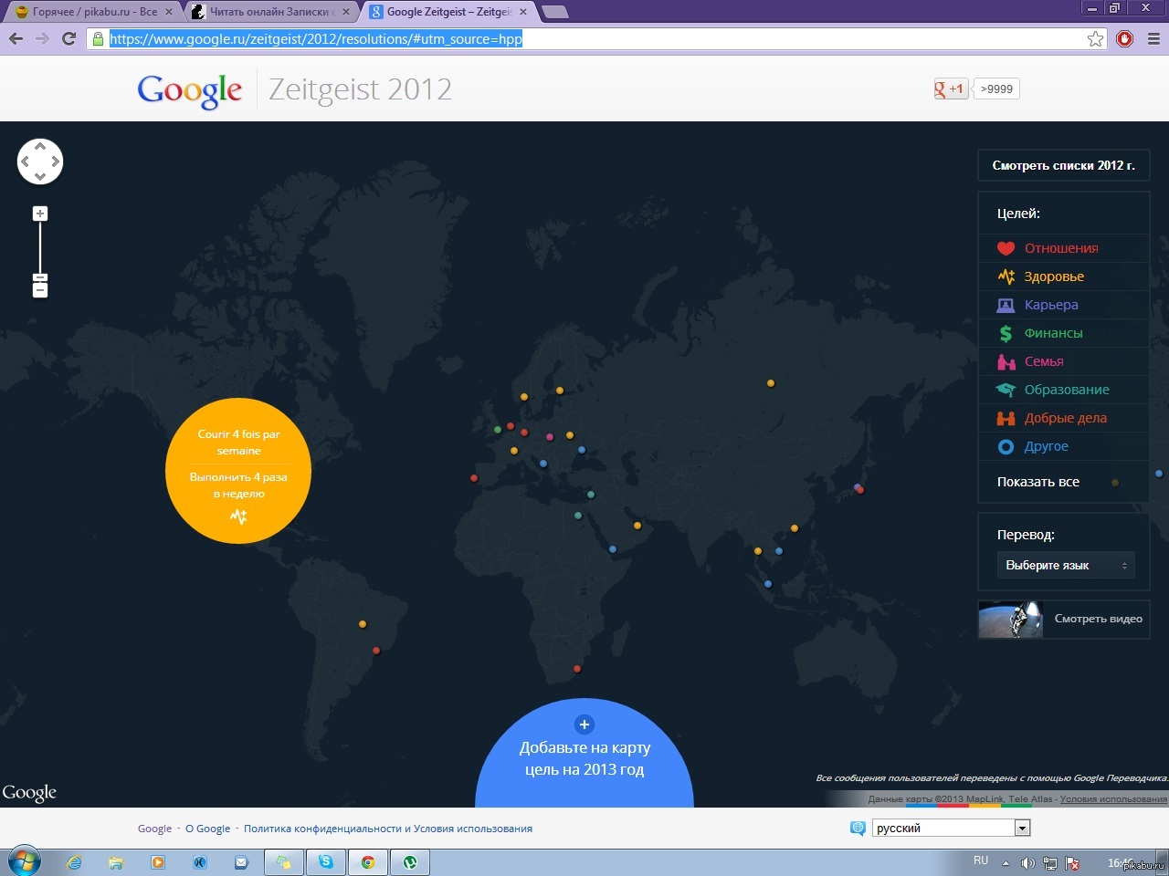
Task: Click the map zoom slider handle
Action: 40,276
